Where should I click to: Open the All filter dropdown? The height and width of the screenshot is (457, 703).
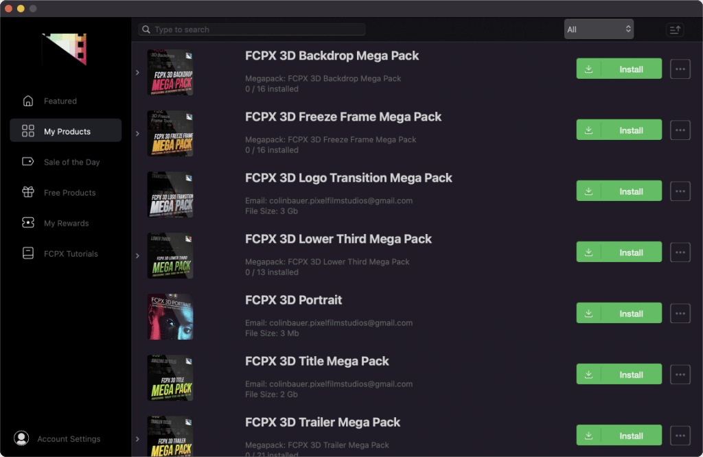pyautogui.click(x=599, y=29)
